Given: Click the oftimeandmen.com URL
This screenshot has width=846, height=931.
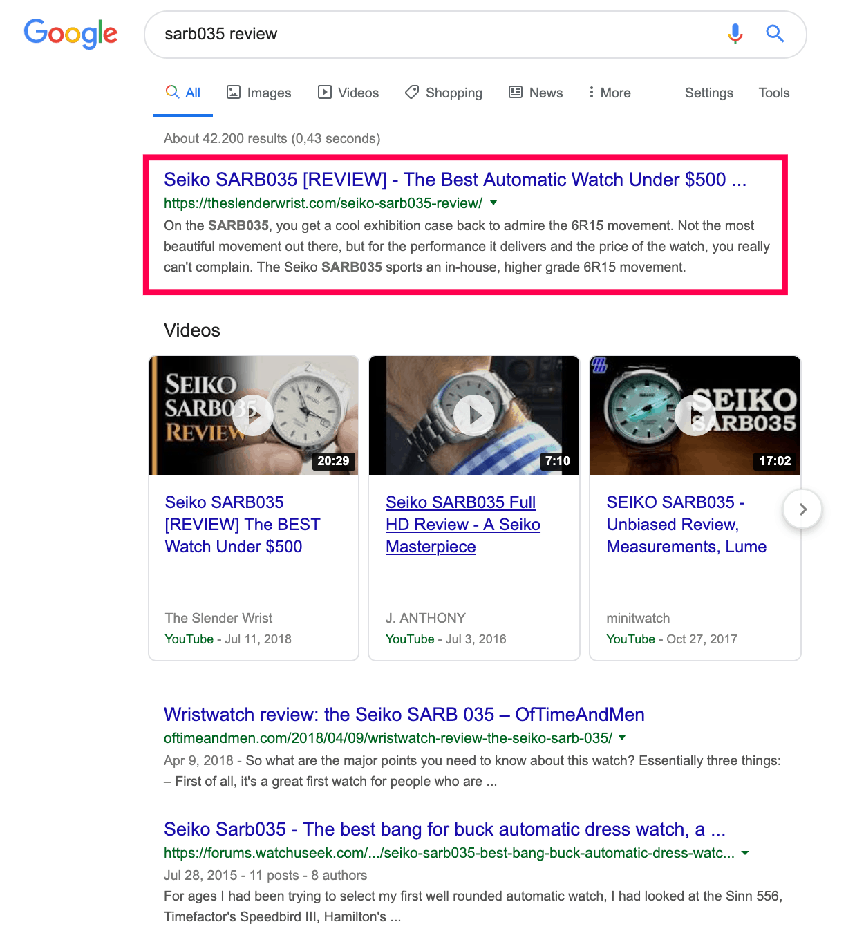Looking at the screenshot, I should [x=388, y=738].
